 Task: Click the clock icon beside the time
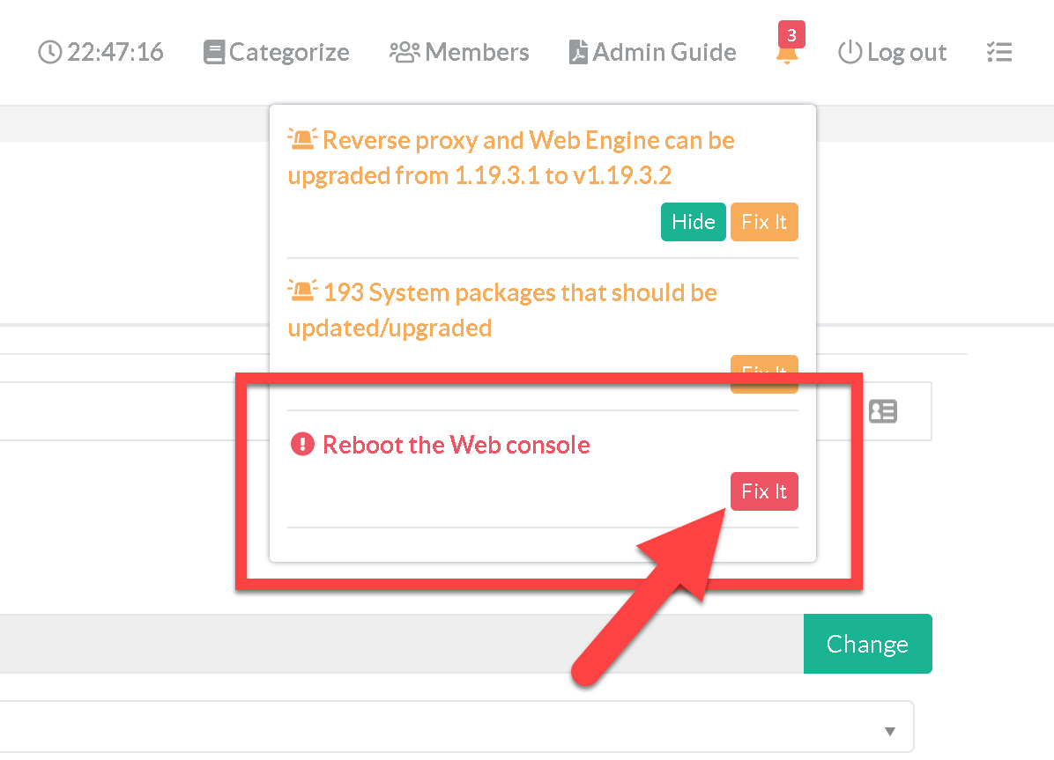[50, 53]
